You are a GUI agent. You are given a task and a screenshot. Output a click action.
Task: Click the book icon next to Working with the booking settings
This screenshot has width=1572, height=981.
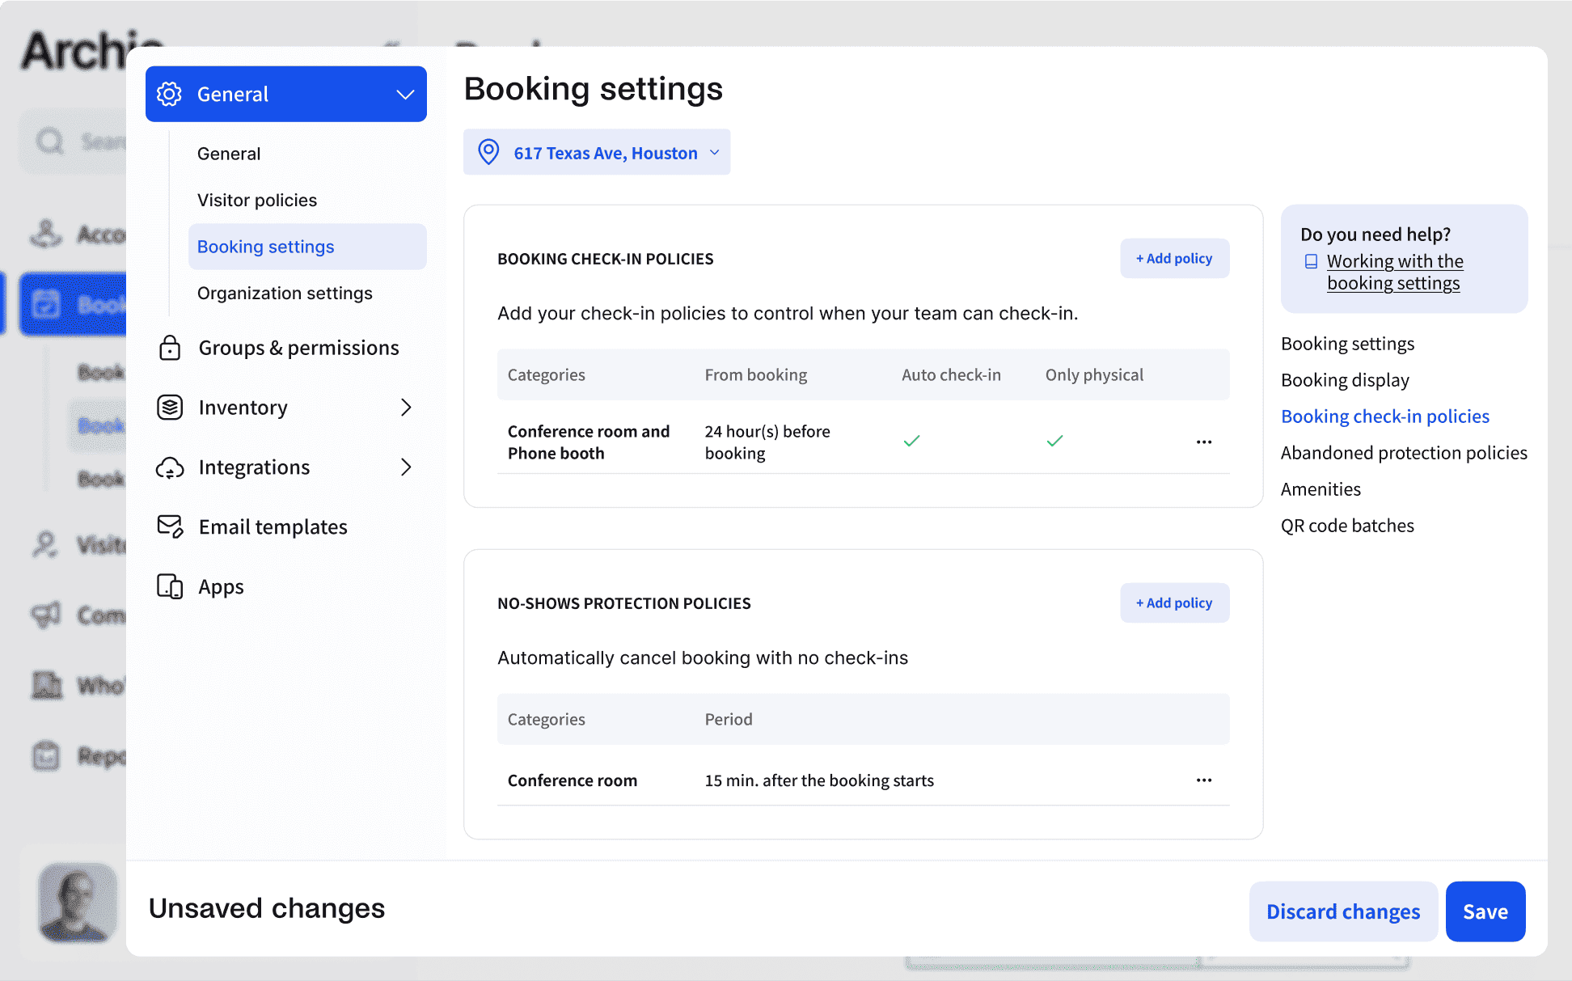(1311, 261)
